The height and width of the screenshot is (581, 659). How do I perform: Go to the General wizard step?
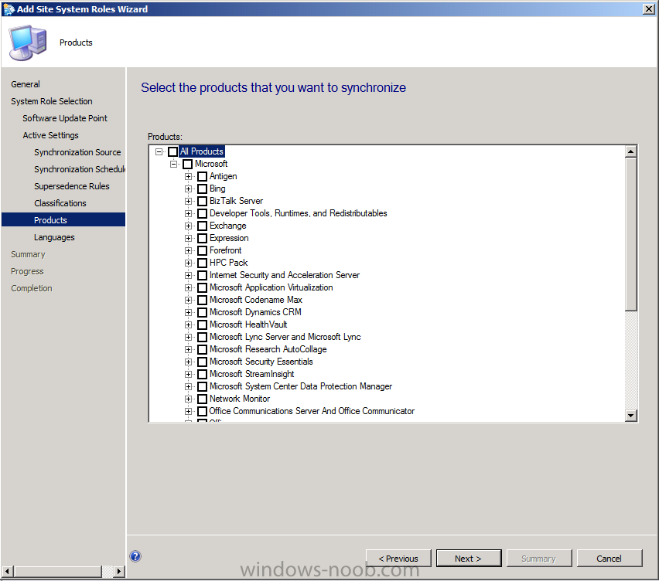pos(26,84)
